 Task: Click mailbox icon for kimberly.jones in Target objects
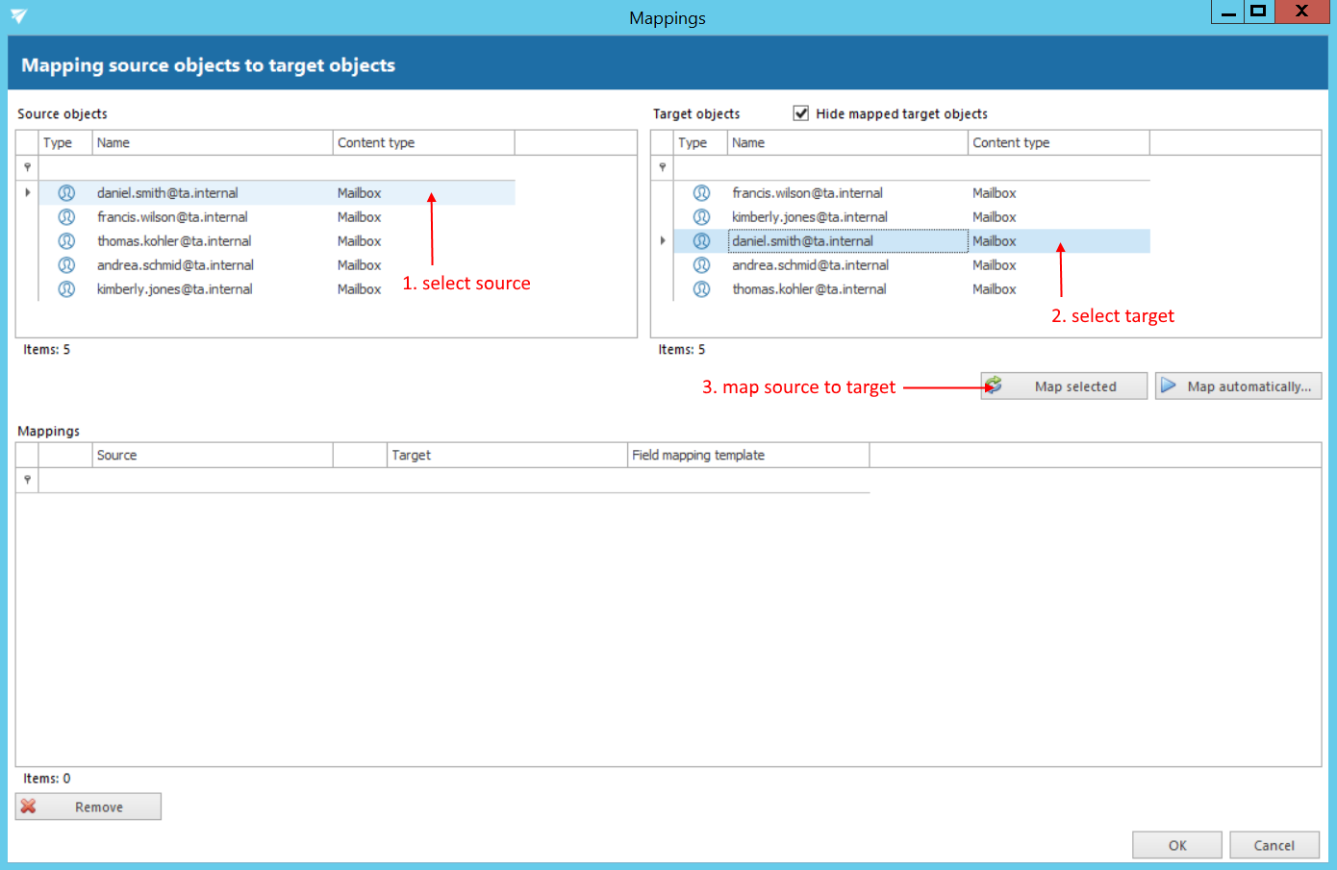click(701, 217)
